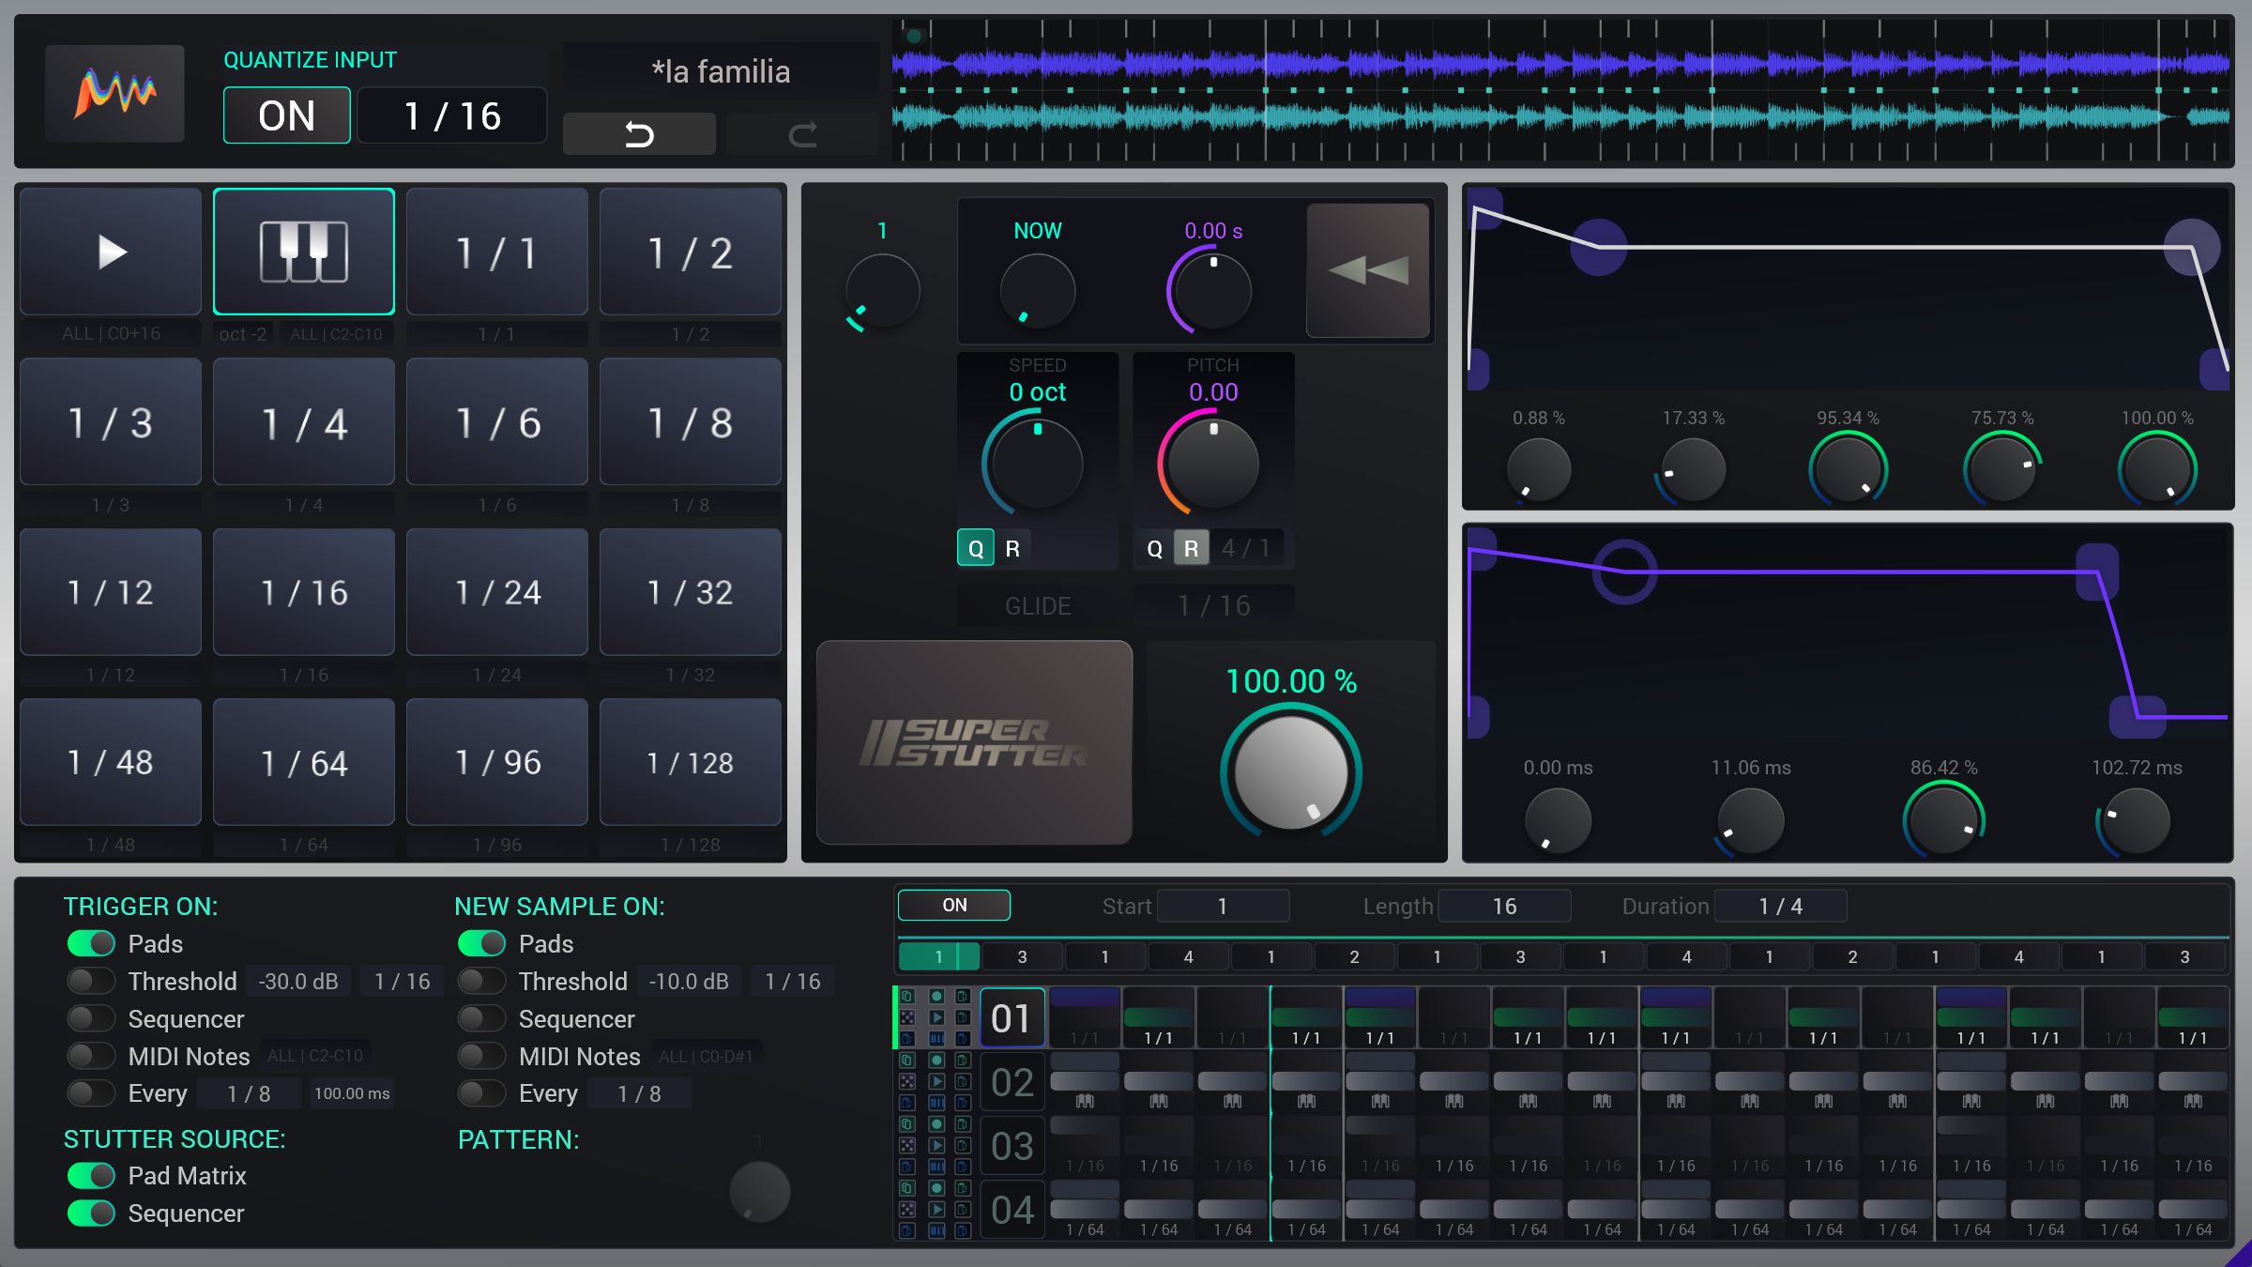Click the Super Stutter logo panel

pos(976,740)
